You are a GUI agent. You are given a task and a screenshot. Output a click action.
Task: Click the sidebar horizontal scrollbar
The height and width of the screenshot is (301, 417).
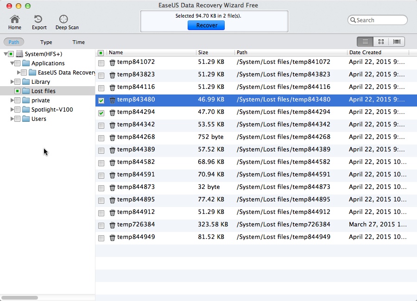click(x=19, y=298)
